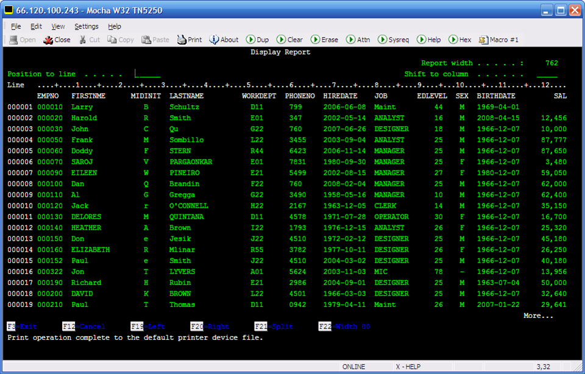Click the Shift to column input field
Viewport: 585px width, 374px height.
[x=547, y=74]
